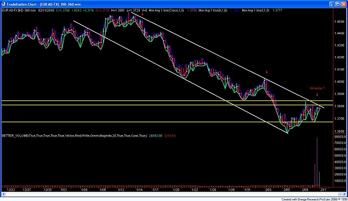348x201 pixels.
Task: Click the horizontal scrollbar left arrow
Action: coord(3,194)
